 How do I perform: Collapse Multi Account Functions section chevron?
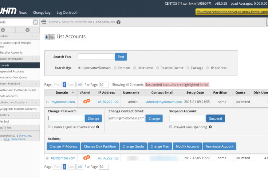click(x=36, y=103)
